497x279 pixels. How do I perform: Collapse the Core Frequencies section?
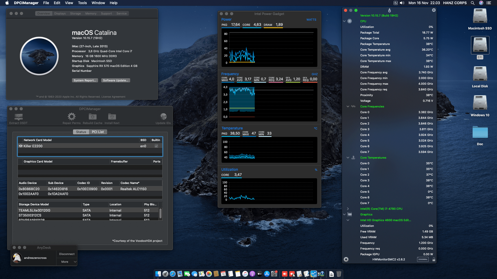click(348, 106)
